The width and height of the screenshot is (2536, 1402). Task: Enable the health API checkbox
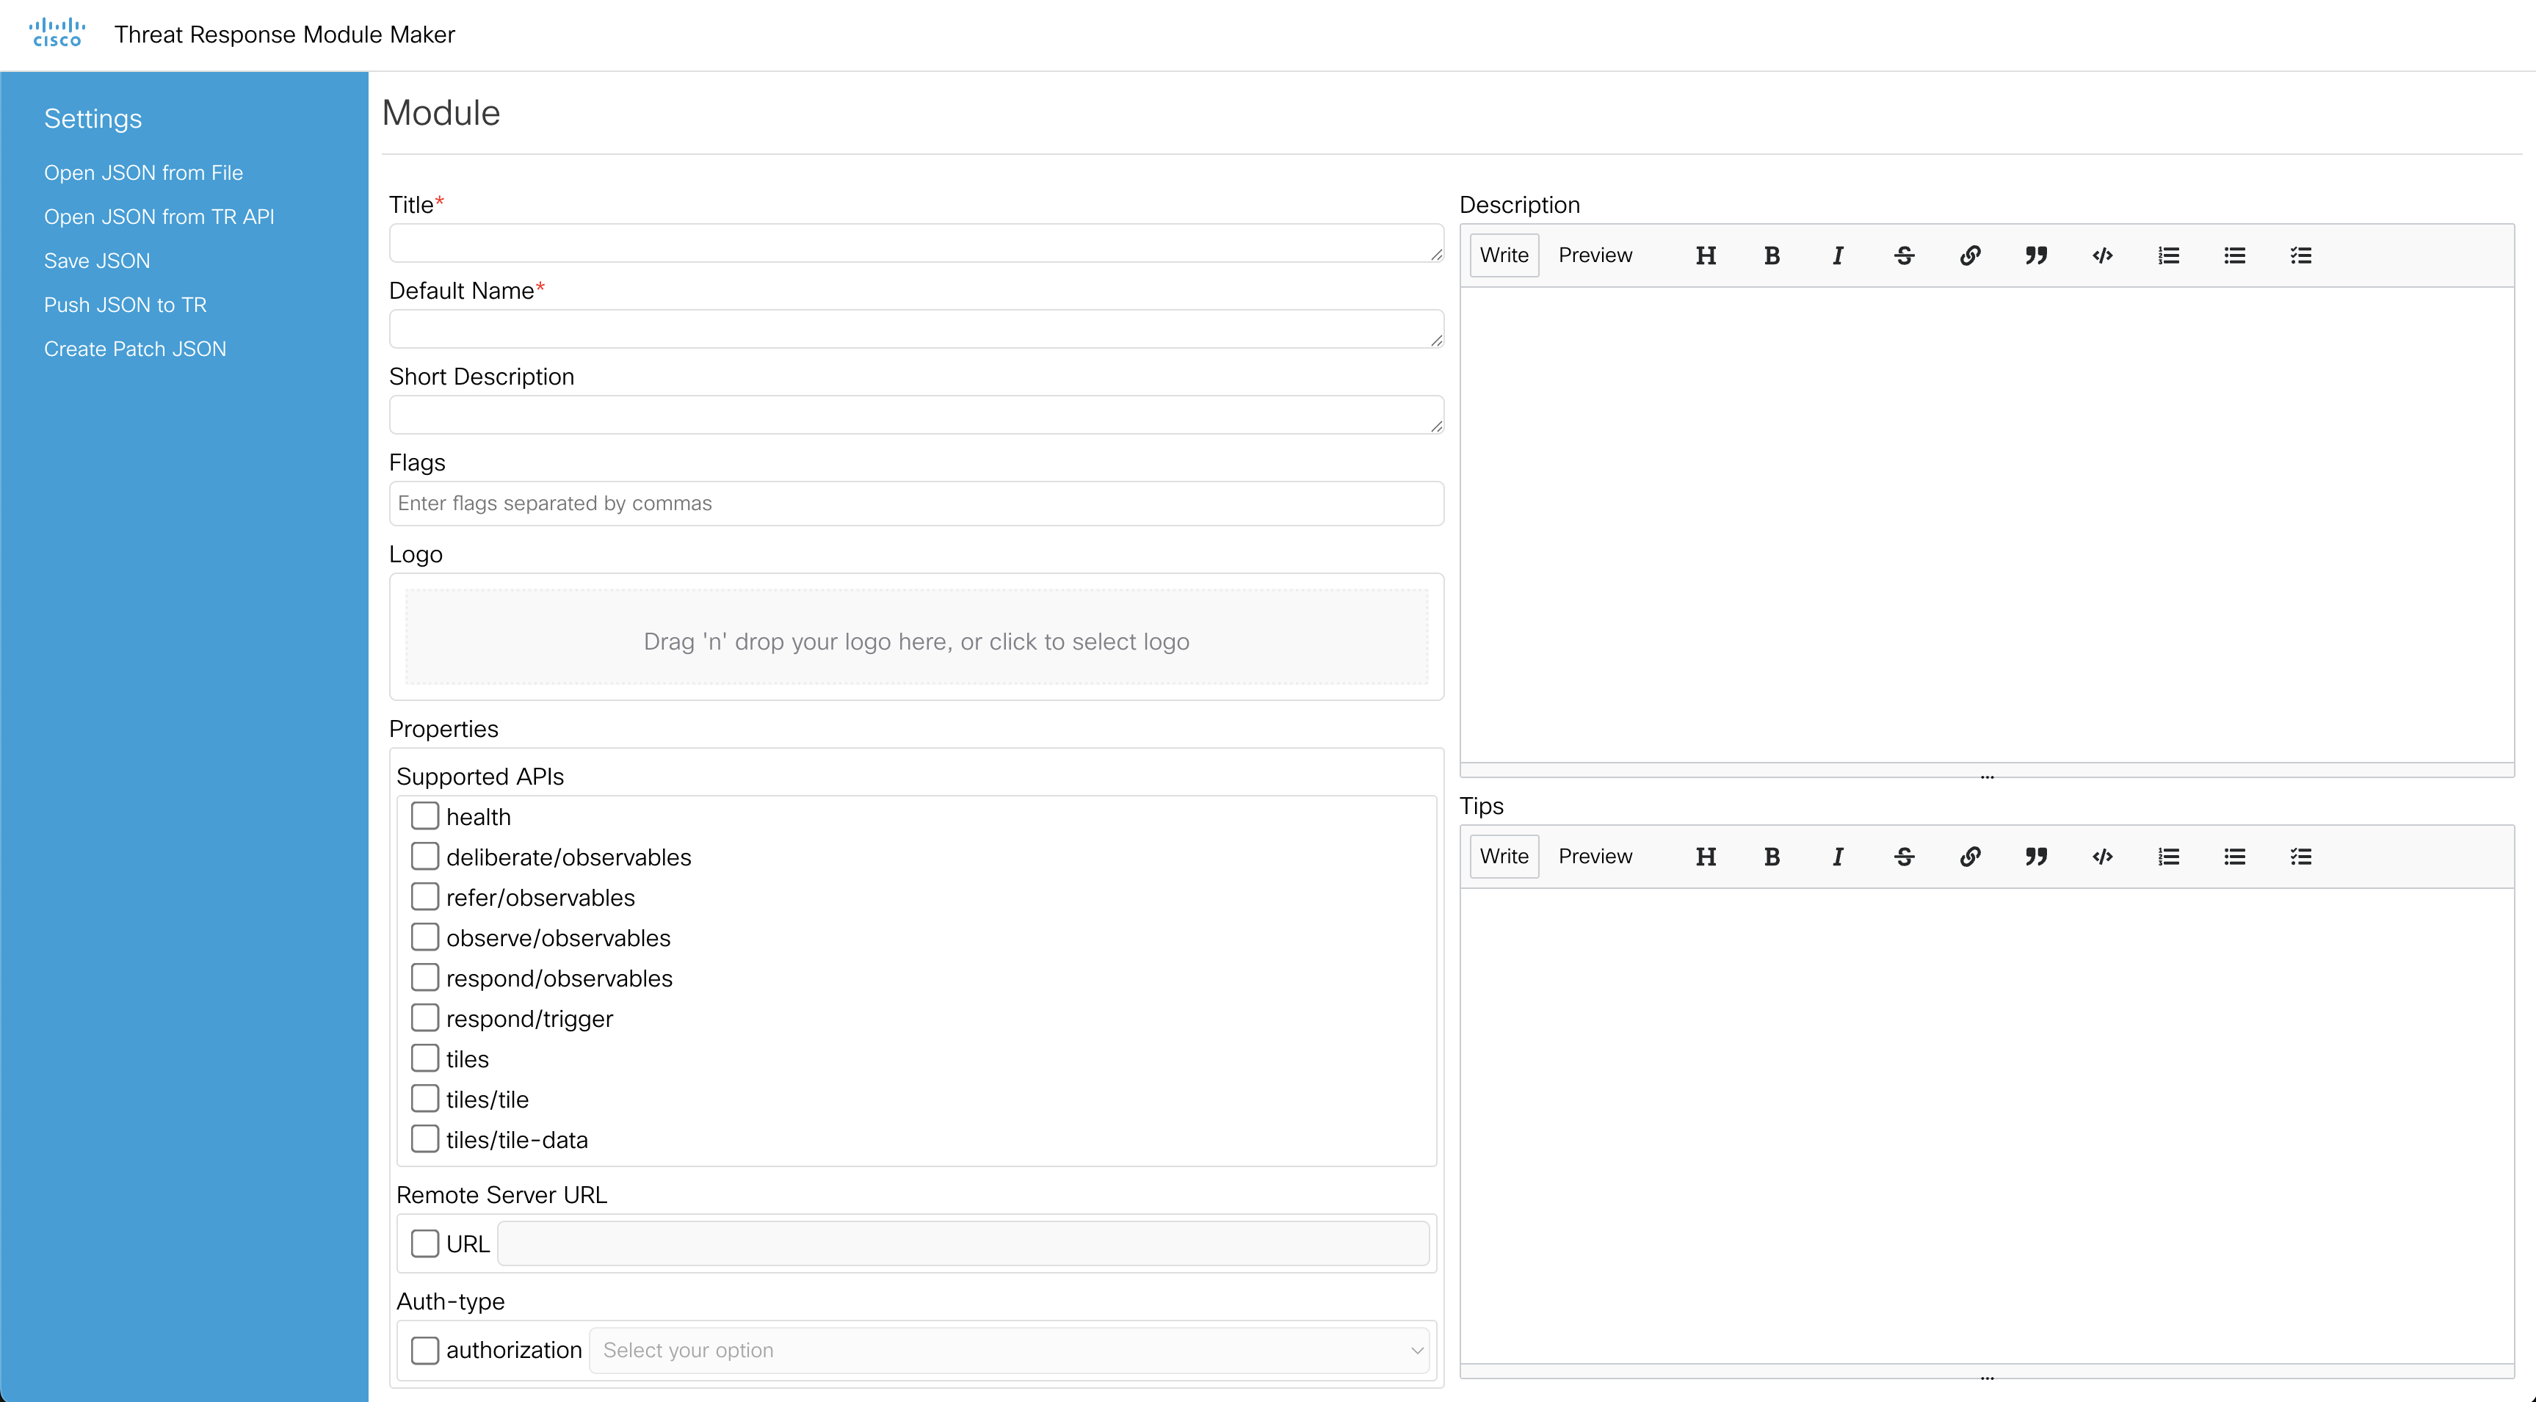424,816
